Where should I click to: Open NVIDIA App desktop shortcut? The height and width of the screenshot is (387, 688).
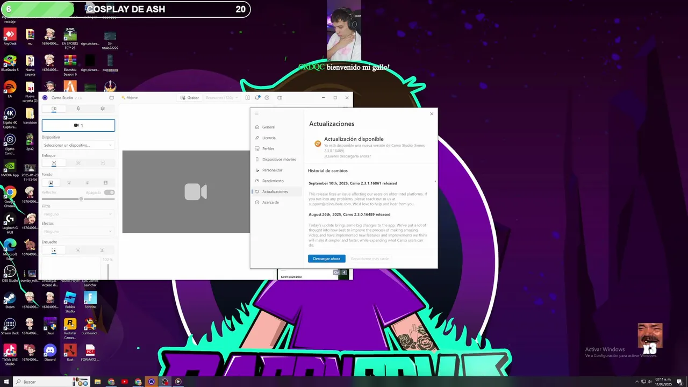pyautogui.click(x=10, y=168)
